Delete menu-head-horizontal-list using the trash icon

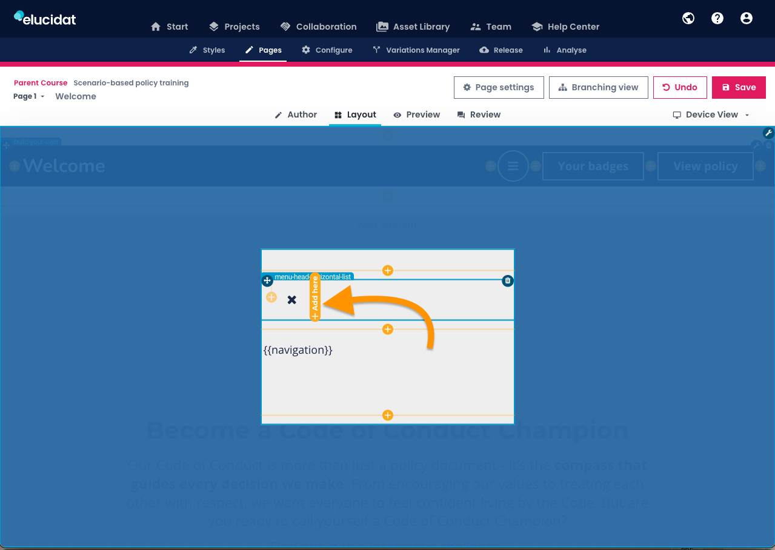point(507,280)
